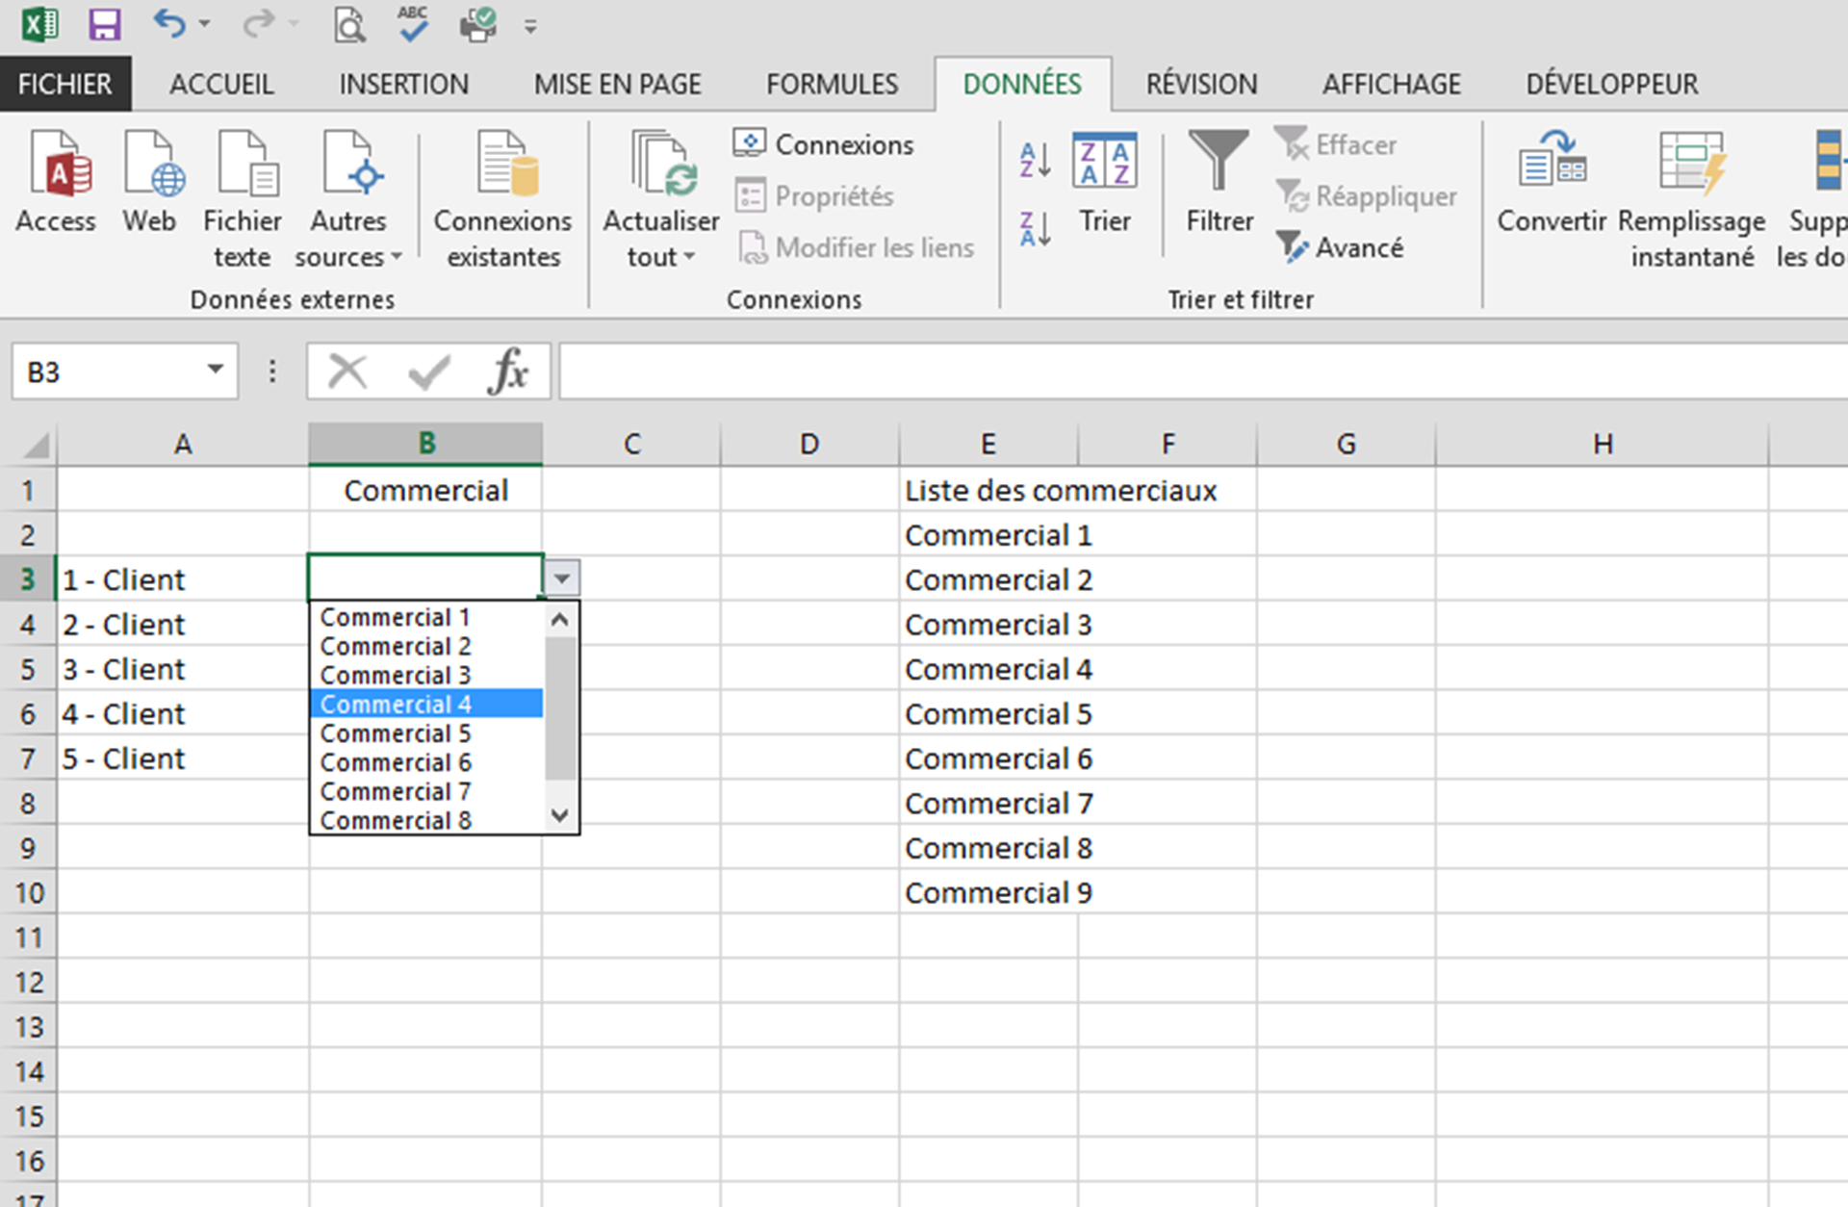Click Réappliquer filter button
Viewport: 1848px width, 1207px height.
click(1367, 196)
